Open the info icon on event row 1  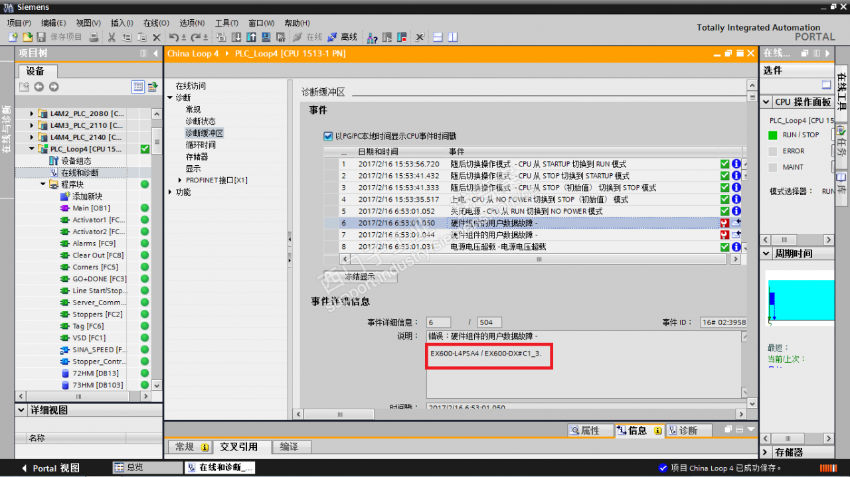click(736, 164)
